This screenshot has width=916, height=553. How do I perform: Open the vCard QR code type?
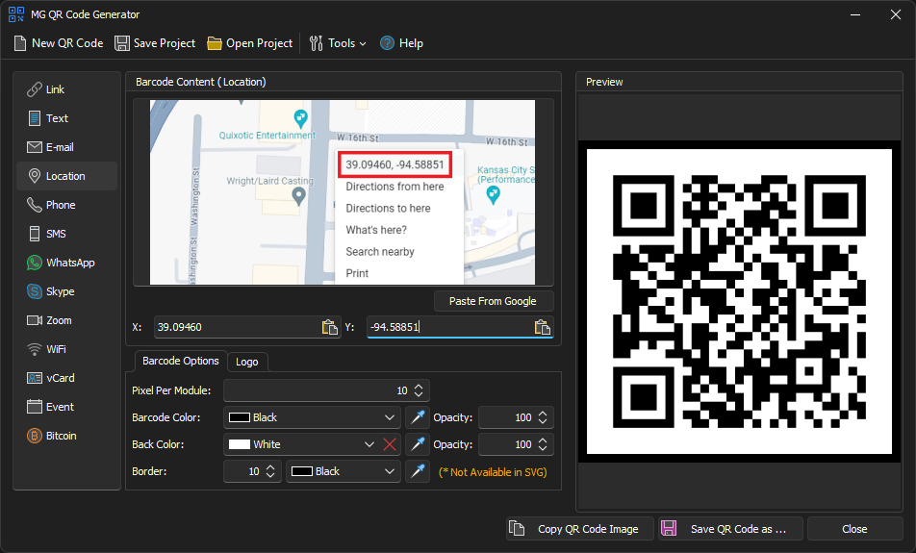click(66, 378)
